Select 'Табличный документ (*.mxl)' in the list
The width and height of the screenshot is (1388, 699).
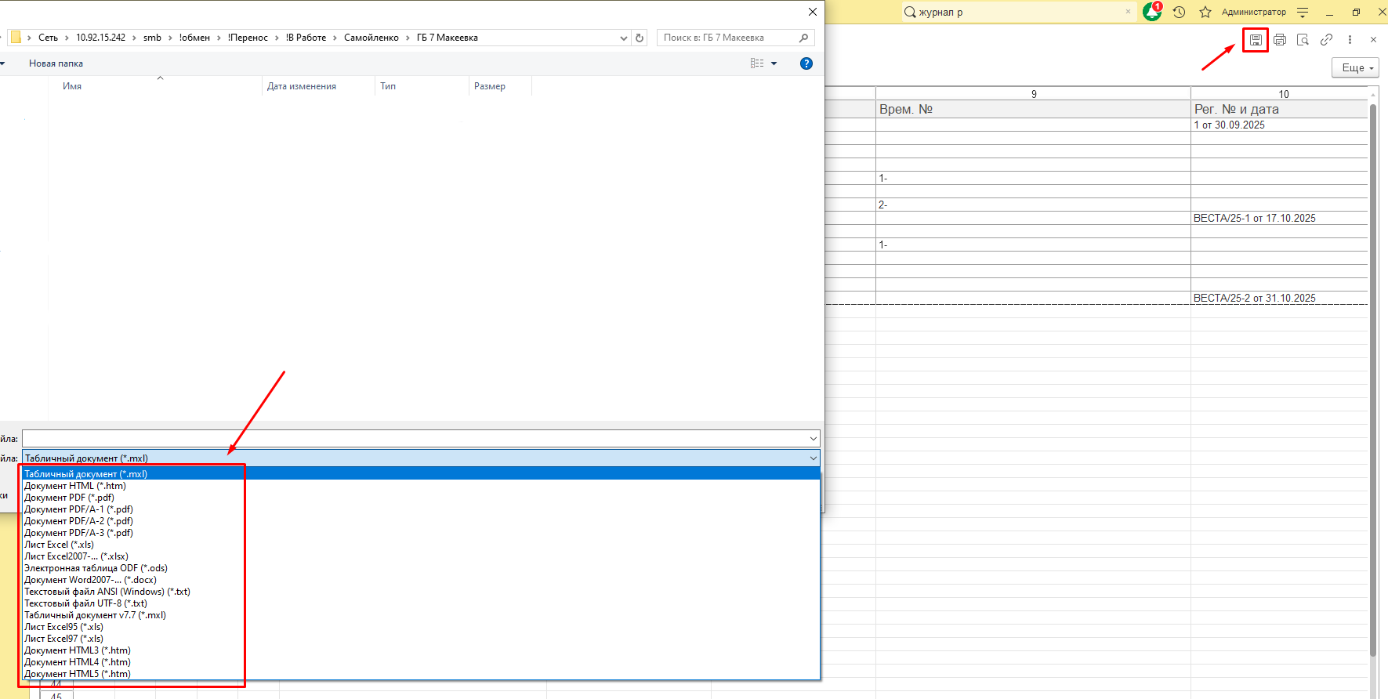point(421,474)
